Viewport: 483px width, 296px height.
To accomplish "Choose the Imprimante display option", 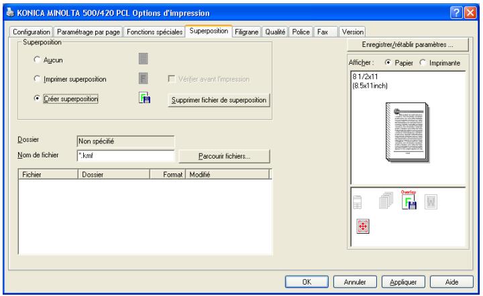I will pos(423,62).
